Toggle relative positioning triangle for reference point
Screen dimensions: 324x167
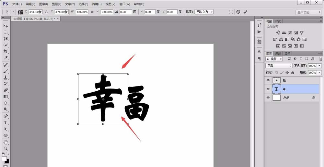[x=46, y=12]
